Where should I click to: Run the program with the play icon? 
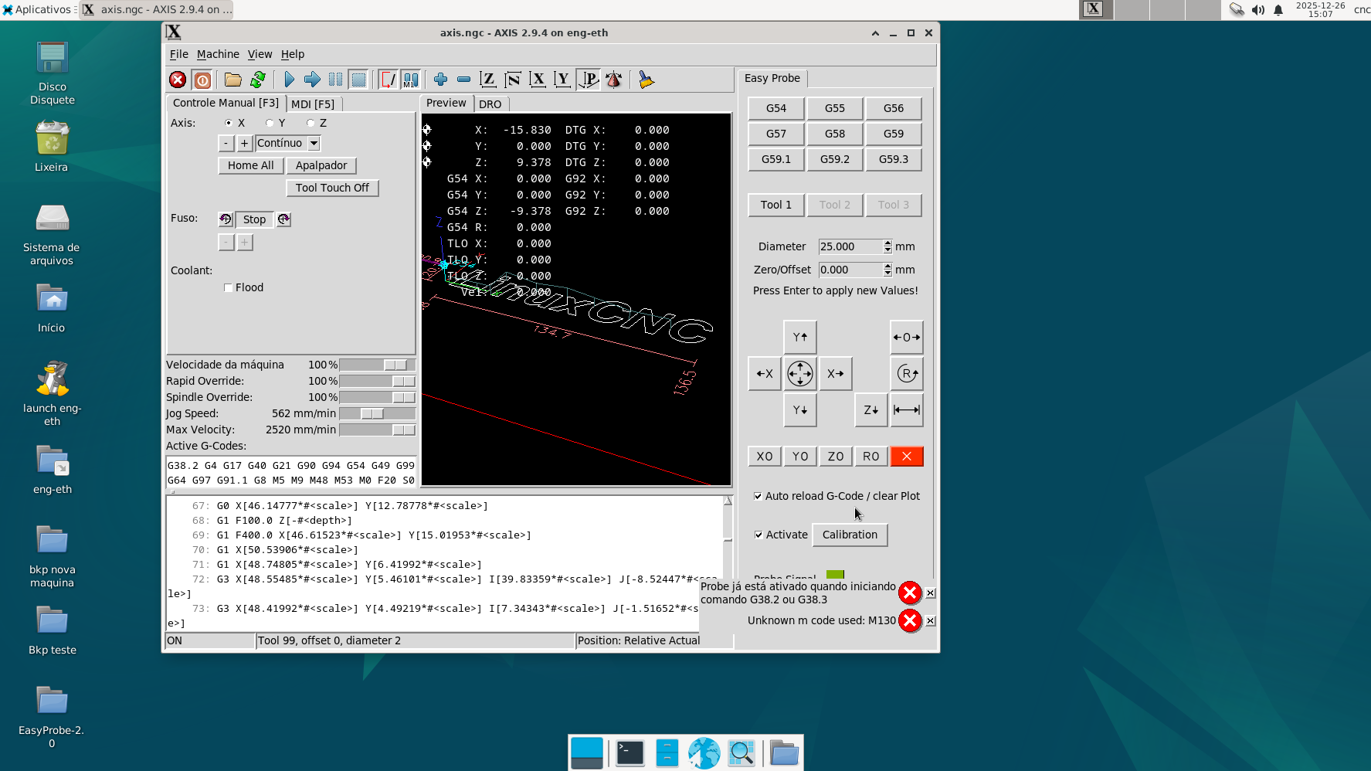[x=289, y=80]
